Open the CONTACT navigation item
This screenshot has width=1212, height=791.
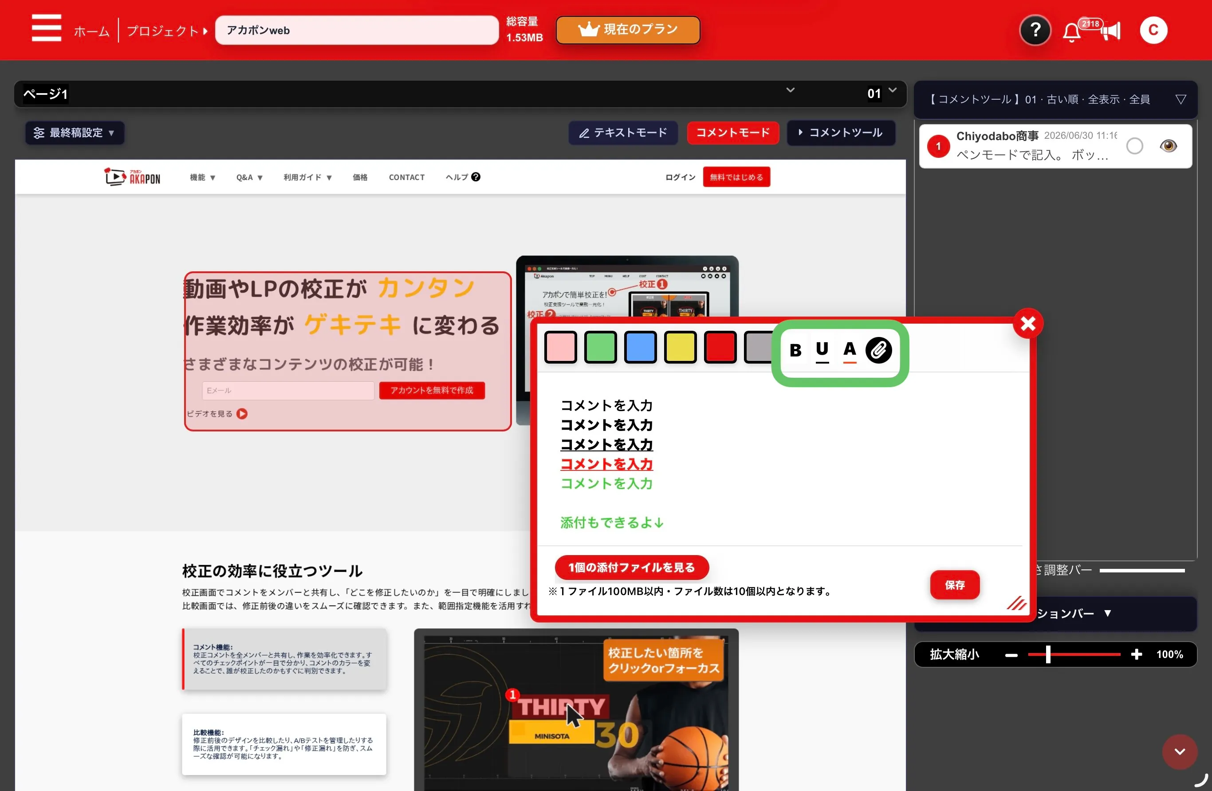406,177
